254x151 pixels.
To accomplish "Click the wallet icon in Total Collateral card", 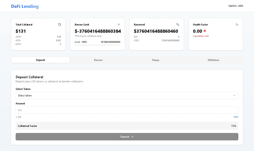I will coord(60,25).
